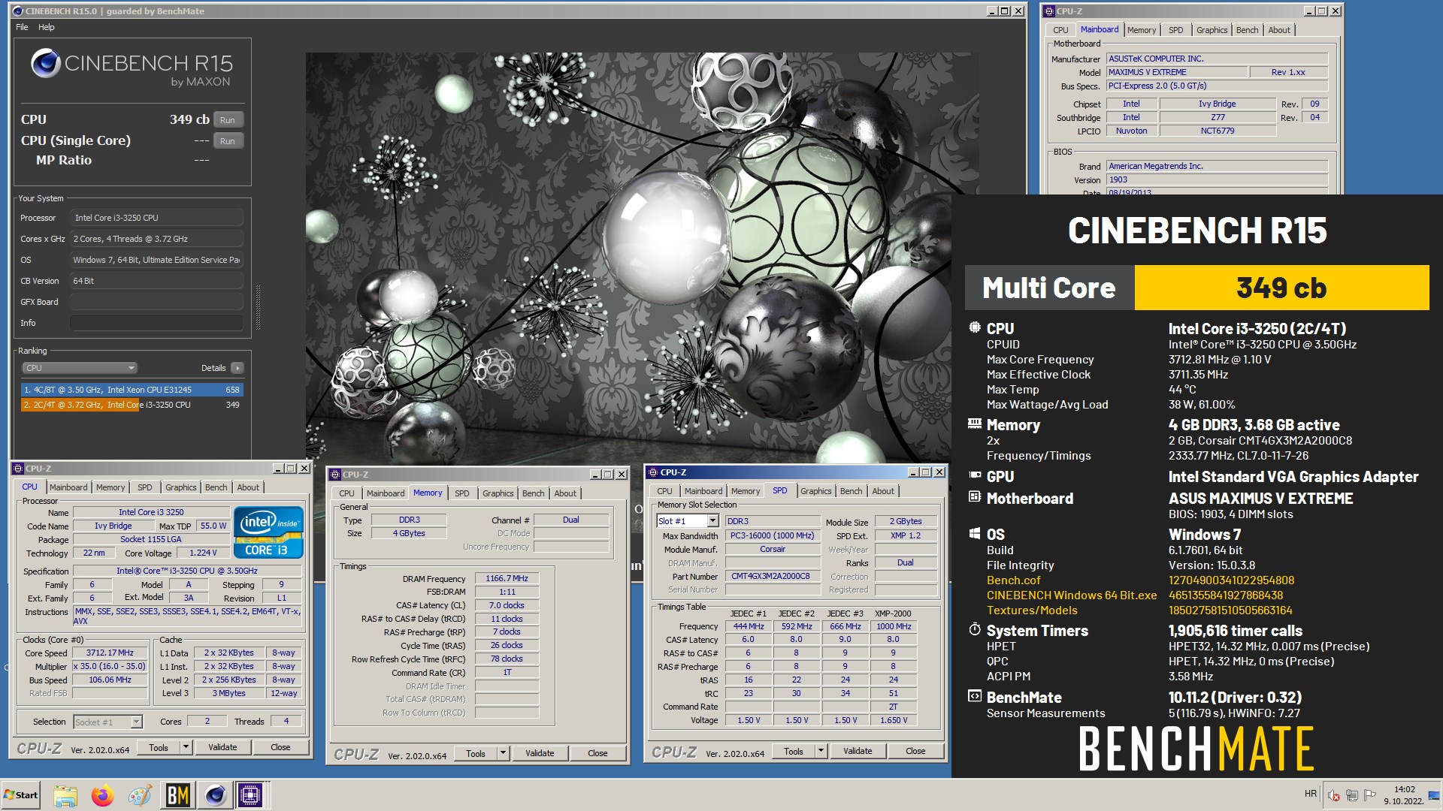The width and height of the screenshot is (1443, 811).
Task: Open Firefox from the taskbar
Action: [102, 795]
